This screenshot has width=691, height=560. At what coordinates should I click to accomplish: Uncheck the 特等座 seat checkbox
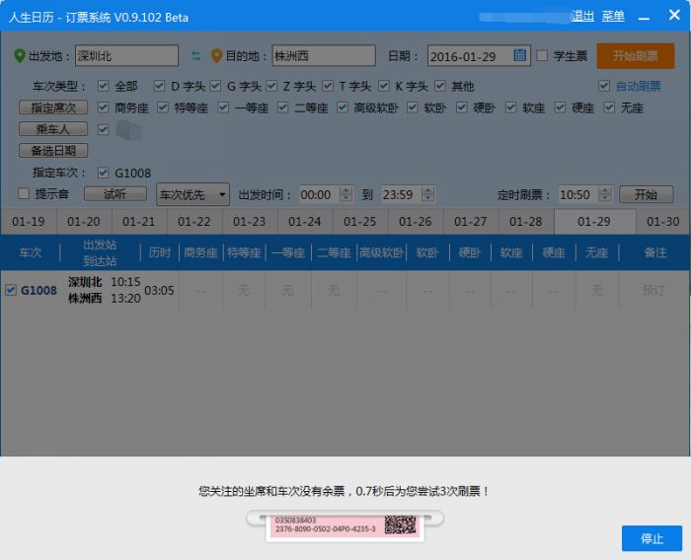163,107
